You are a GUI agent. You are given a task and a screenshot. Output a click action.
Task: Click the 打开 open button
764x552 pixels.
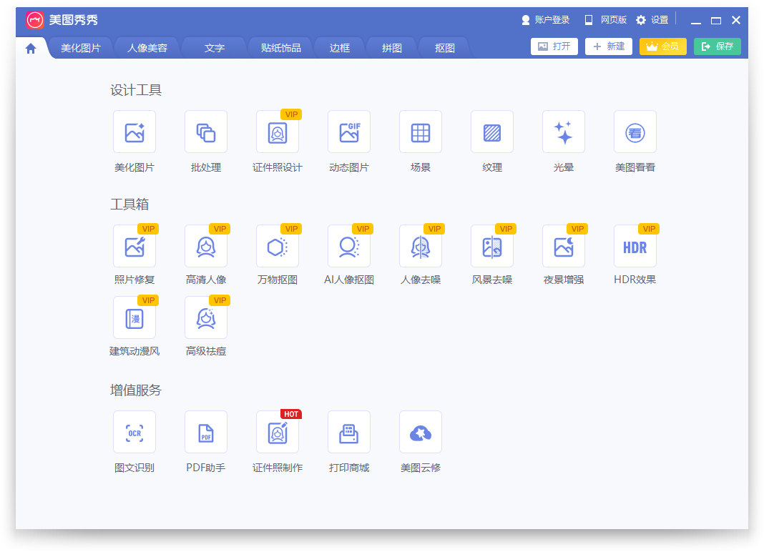554,46
